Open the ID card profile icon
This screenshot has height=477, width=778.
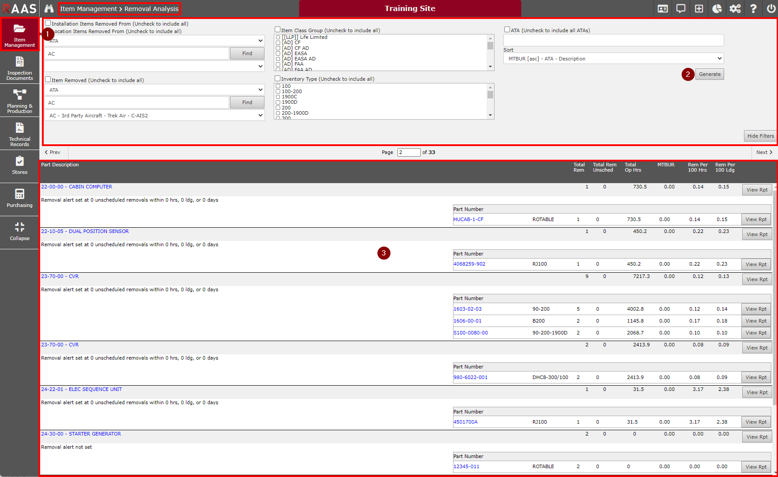pyautogui.click(x=663, y=9)
